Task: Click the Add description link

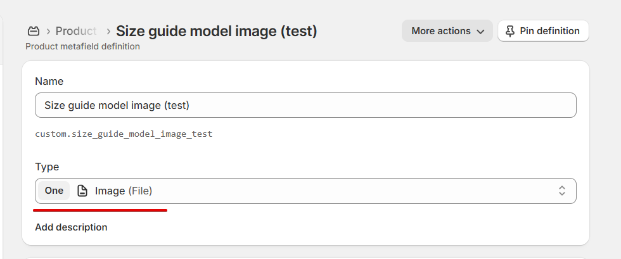Action: click(71, 227)
